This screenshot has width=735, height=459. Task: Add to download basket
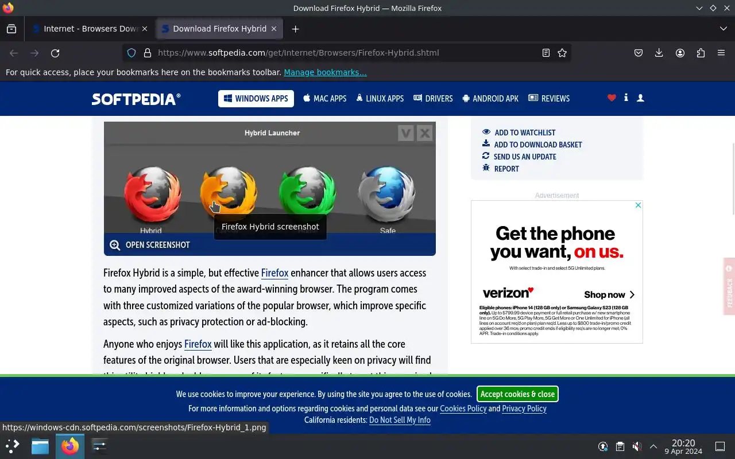(x=532, y=145)
